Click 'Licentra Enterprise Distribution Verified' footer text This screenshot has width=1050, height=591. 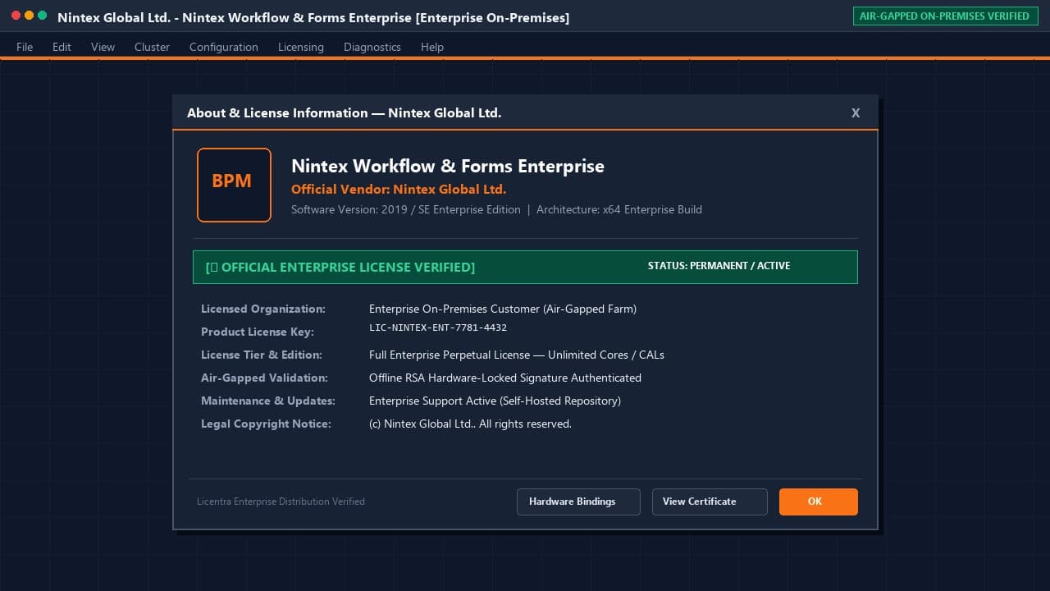281,502
